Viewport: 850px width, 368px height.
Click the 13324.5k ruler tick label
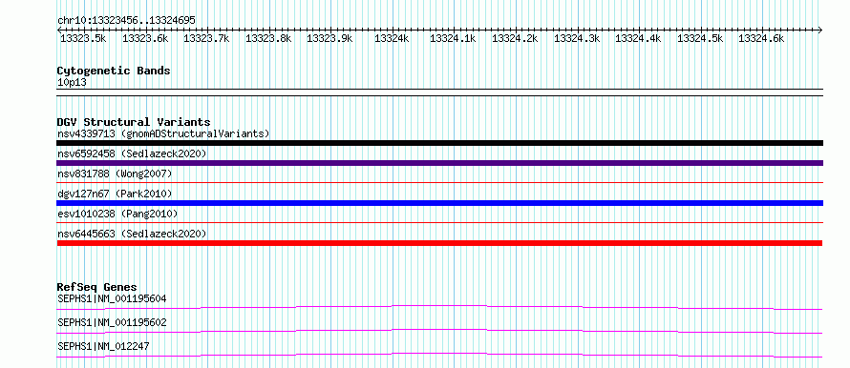[x=700, y=38]
